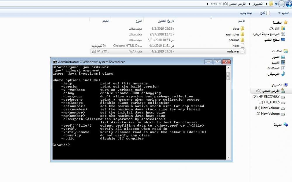Click the scroll-down arrow in cmd window
Image resolution: width=292 pixels, height=182 pixels.
(228, 157)
